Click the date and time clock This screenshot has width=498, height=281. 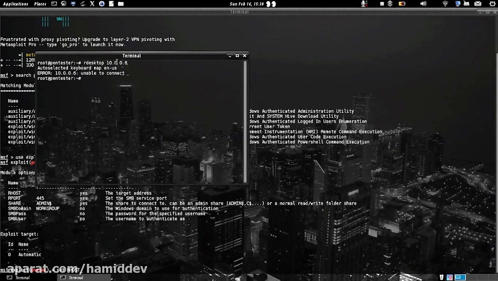tap(247, 4)
